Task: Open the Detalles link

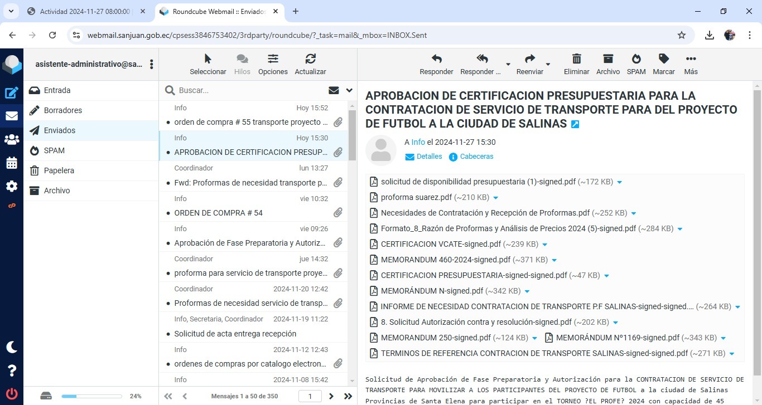Action: (428, 157)
